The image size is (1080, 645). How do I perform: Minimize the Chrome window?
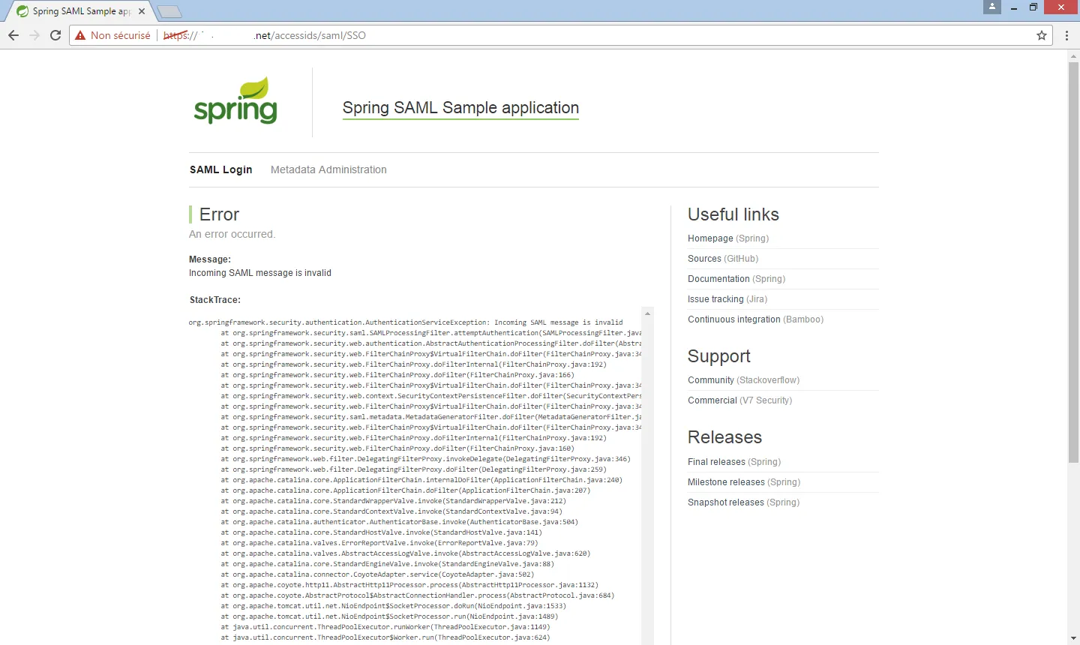1014,7
